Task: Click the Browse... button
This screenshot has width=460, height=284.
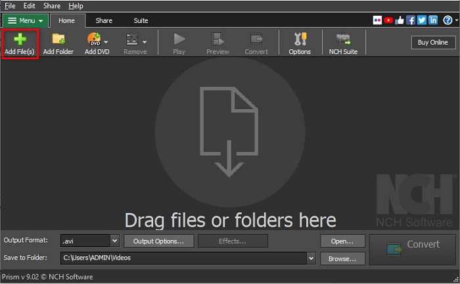Action: coord(342,258)
